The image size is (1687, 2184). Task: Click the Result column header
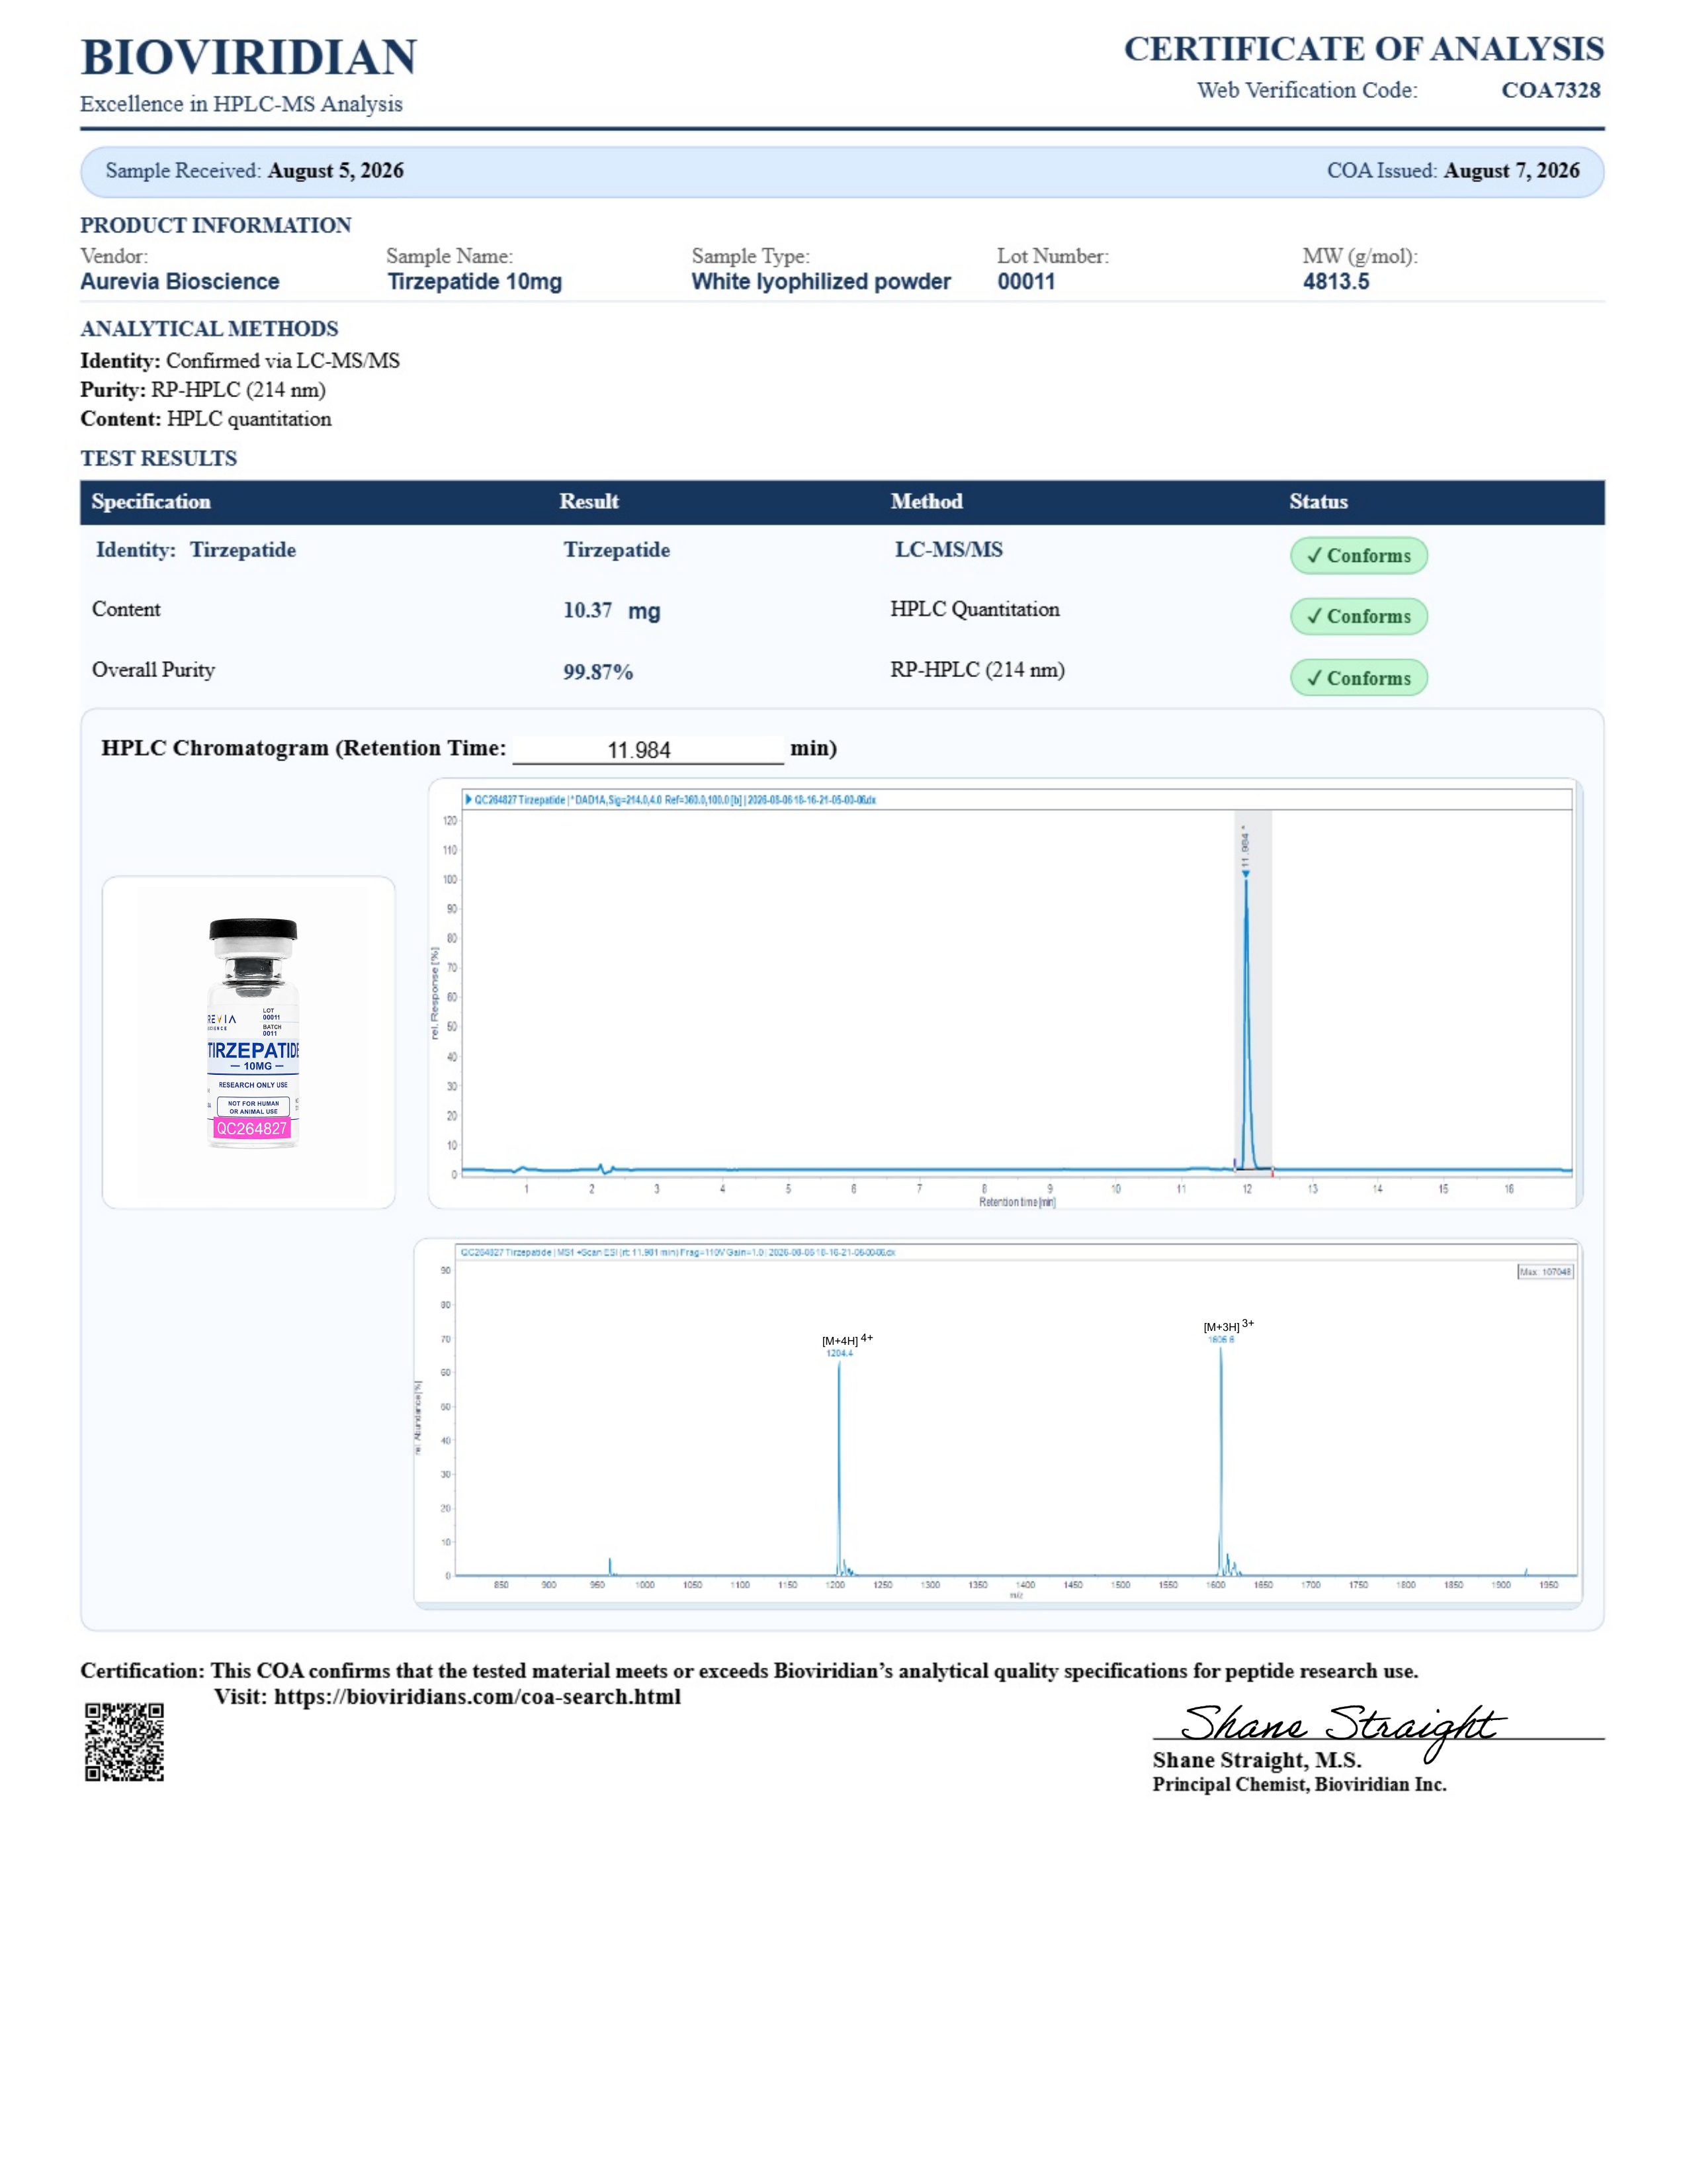pos(589,502)
